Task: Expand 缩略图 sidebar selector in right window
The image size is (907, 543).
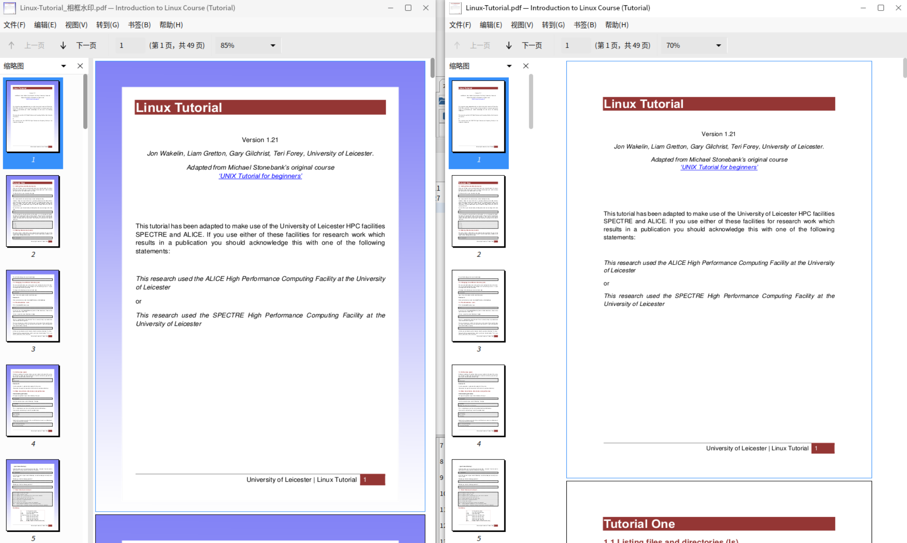Action: point(509,66)
